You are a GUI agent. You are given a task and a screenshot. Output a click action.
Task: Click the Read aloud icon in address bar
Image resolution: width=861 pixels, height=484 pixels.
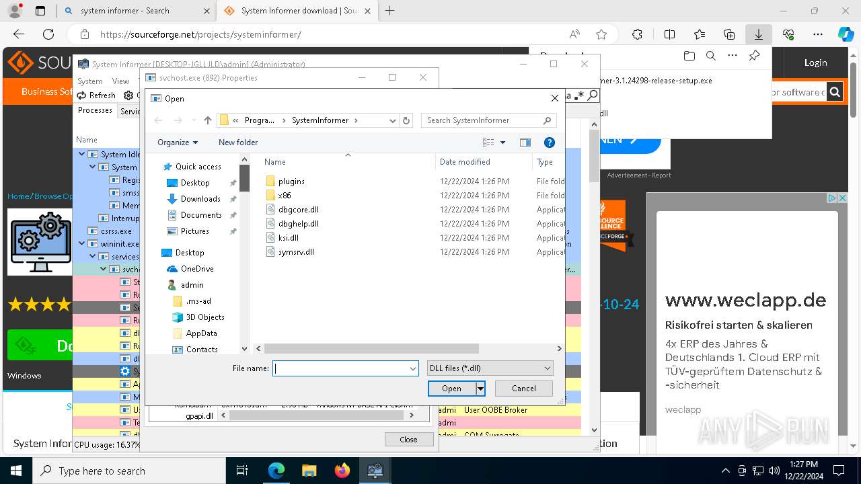(574, 34)
